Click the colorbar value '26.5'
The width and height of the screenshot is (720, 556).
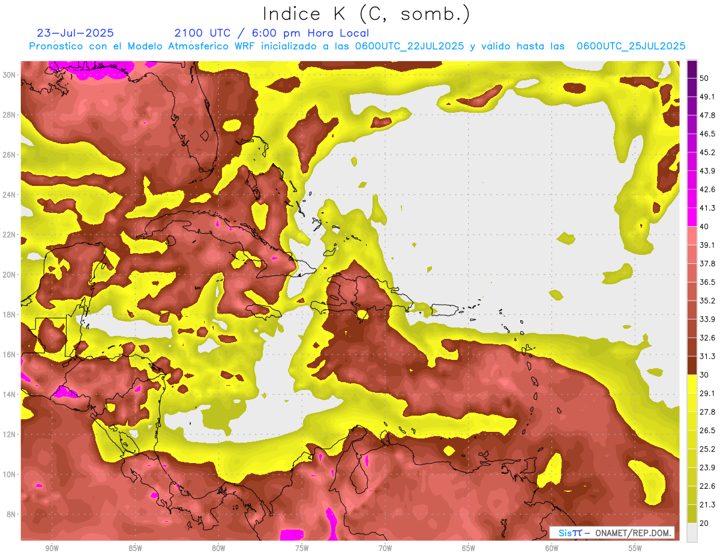coord(707,431)
